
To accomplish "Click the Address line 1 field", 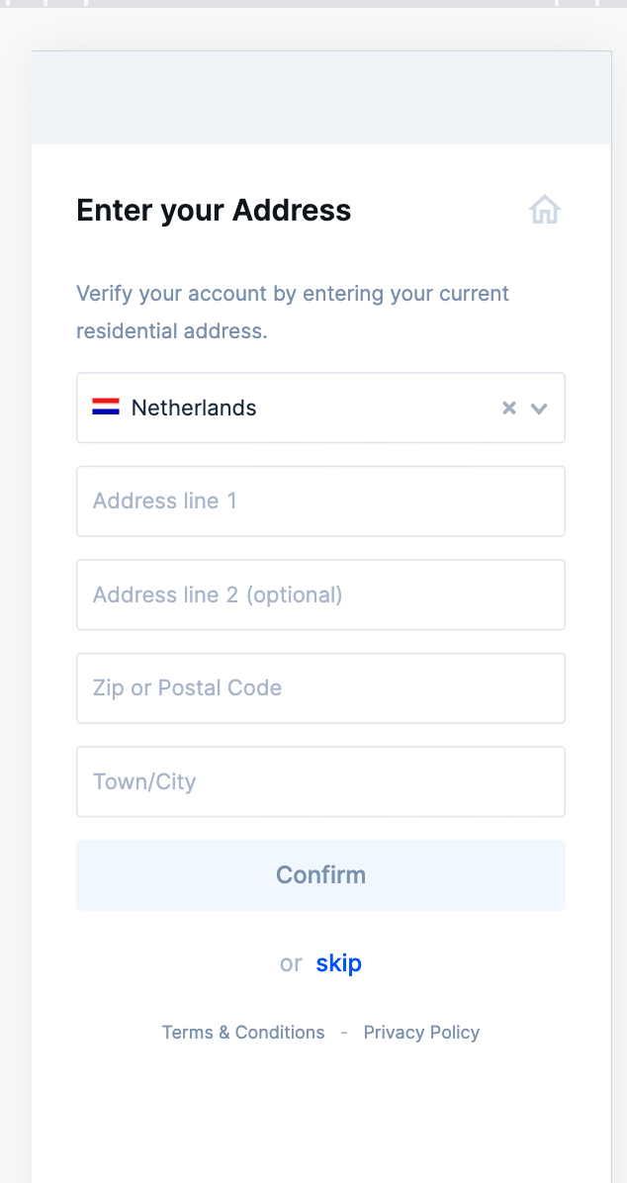I will [320, 500].
